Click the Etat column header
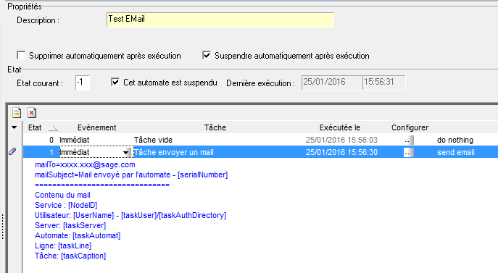This screenshot has height=273, width=498. (x=35, y=127)
